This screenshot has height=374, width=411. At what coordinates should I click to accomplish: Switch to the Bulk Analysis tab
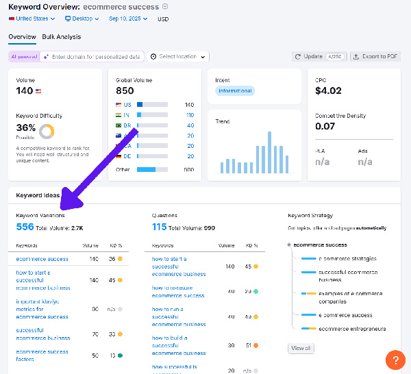(61, 37)
